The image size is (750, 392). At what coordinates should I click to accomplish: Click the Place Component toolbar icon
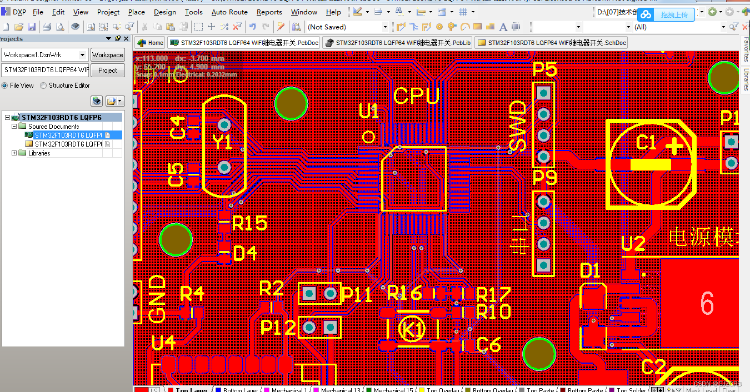pos(516,26)
